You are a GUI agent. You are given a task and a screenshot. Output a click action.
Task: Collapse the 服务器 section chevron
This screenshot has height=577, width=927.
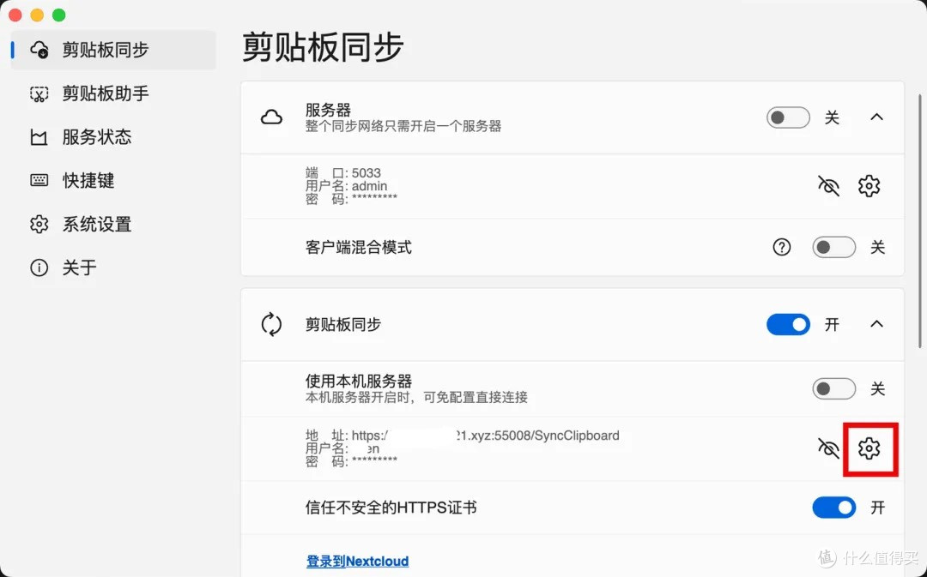876,117
